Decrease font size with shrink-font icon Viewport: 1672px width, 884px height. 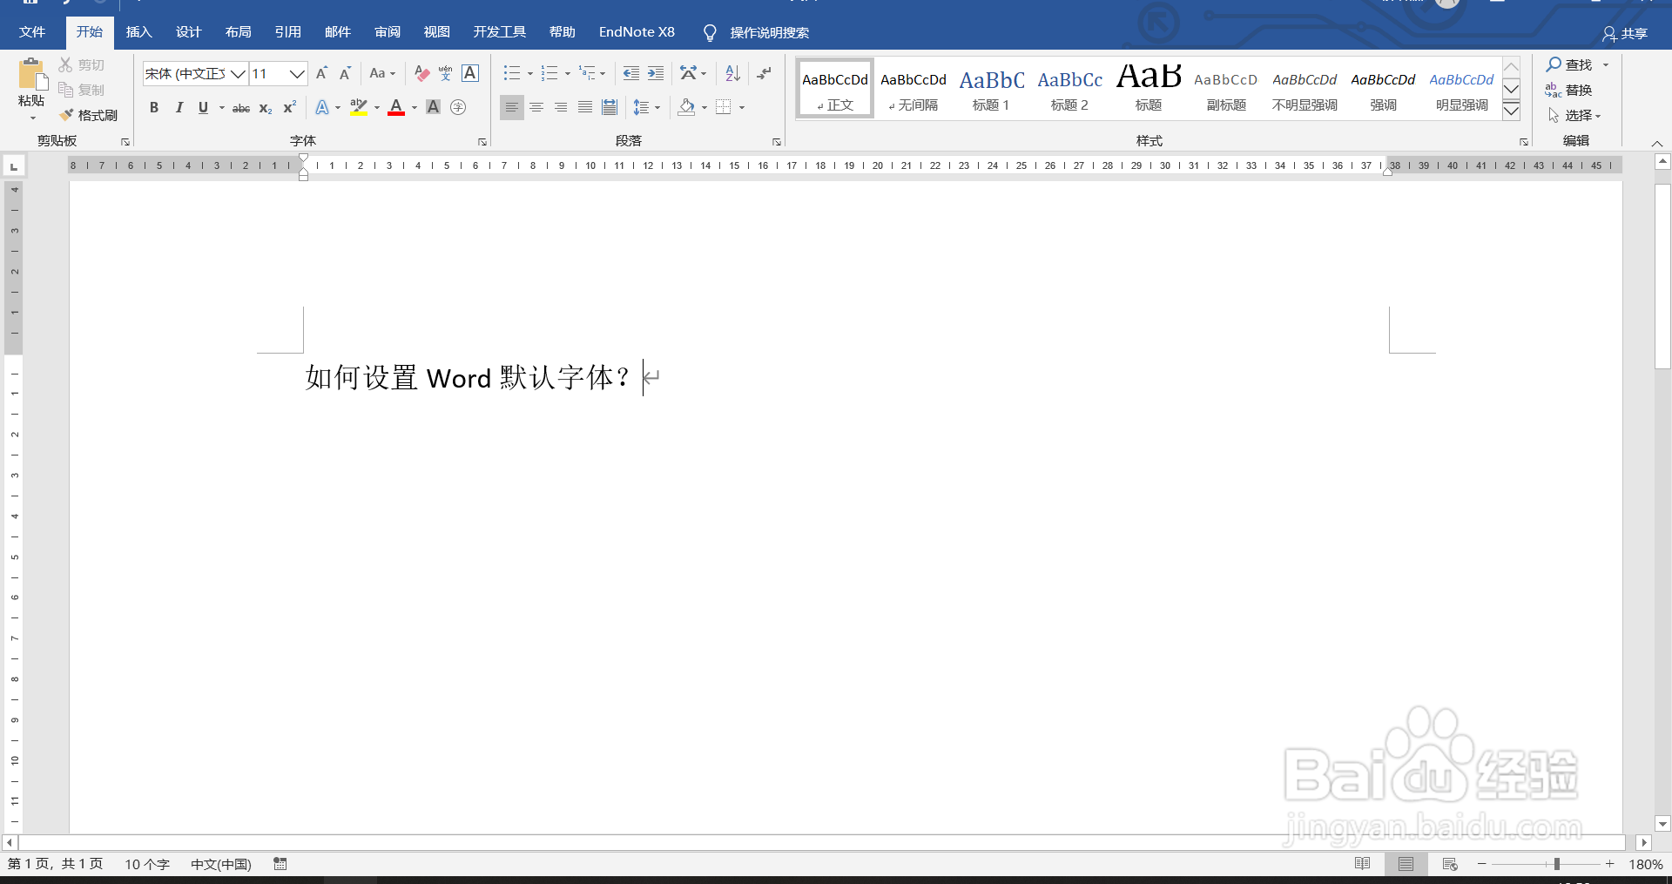345,73
